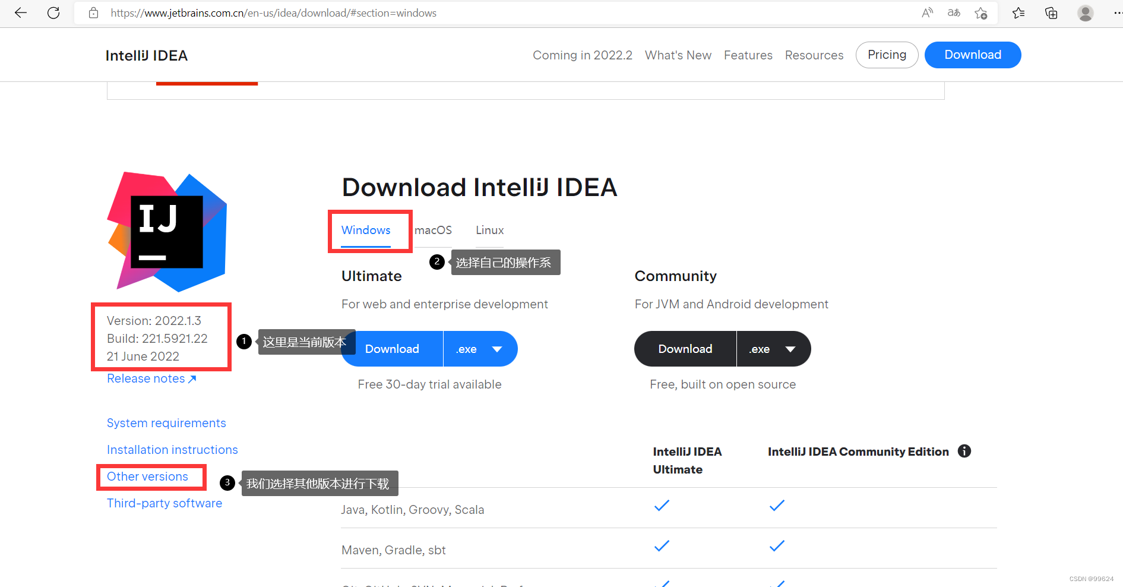Open the Resources navigation menu
The width and height of the screenshot is (1123, 587).
pyautogui.click(x=814, y=55)
